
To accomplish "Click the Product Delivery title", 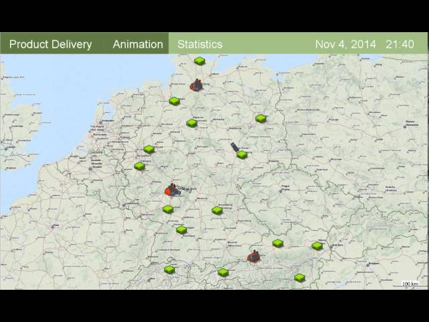I will [x=50, y=44].
